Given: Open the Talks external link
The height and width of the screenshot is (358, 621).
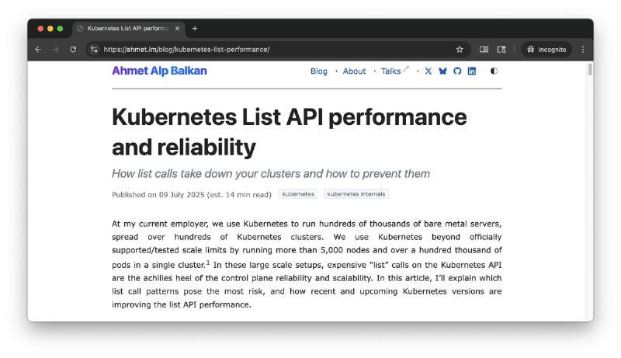Looking at the screenshot, I should (394, 71).
